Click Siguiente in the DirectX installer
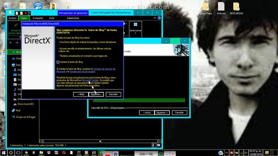 pos(96,94)
